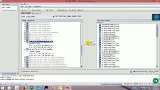The width and height of the screenshot is (160, 90).
Task: Click the zone icon of BL11_BBOND2_HBA2_ZoneA
Action: (100, 25)
